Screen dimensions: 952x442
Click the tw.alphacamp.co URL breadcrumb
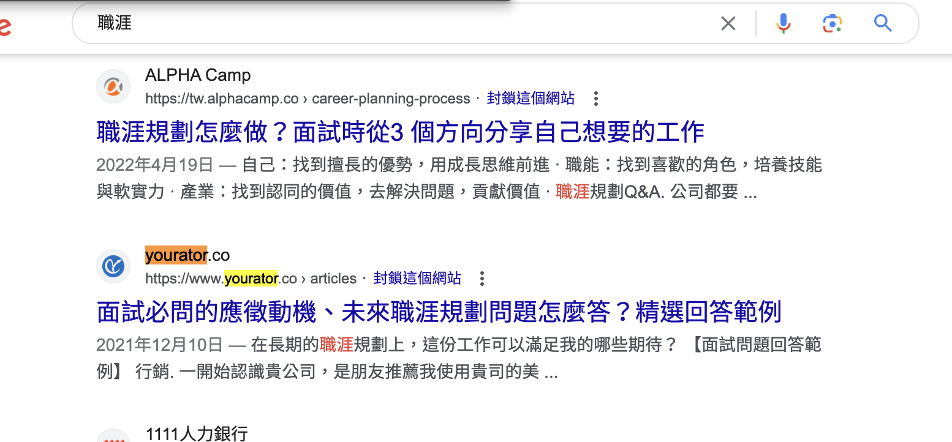pyautogui.click(x=308, y=99)
